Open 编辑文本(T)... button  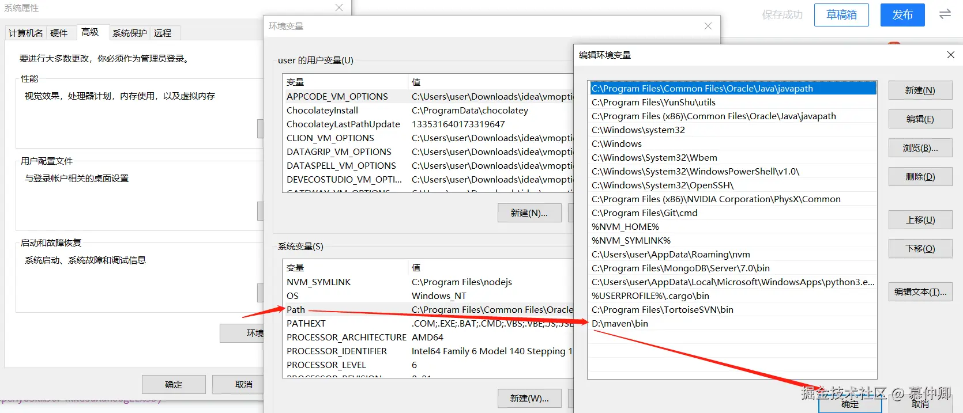(x=920, y=292)
